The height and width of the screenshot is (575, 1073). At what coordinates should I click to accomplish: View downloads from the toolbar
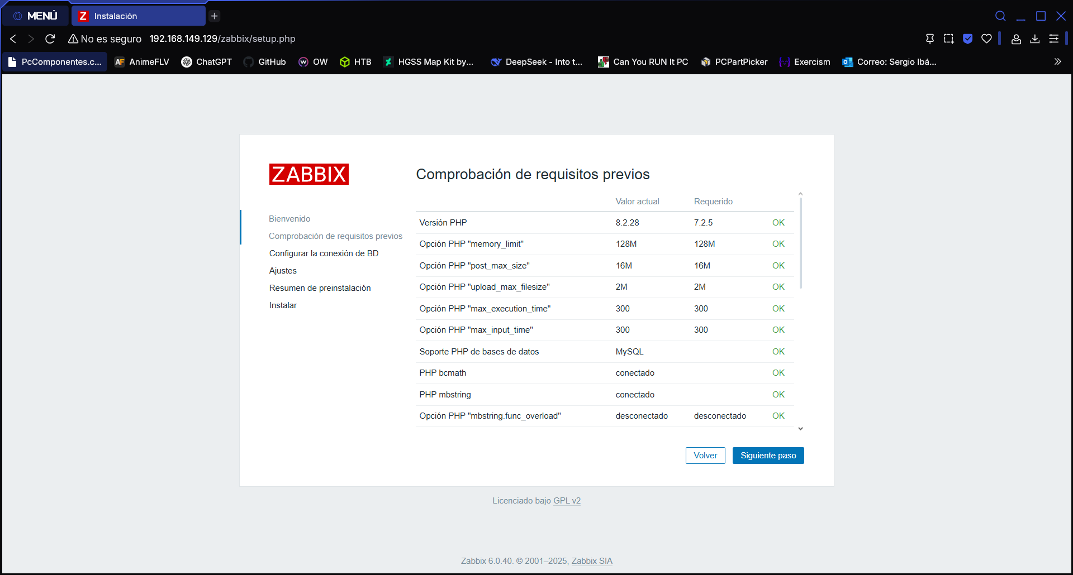click(1035, 39)
